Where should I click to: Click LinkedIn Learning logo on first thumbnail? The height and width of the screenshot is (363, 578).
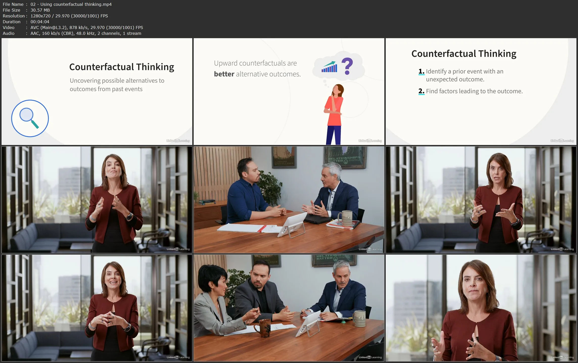[178, 141]
